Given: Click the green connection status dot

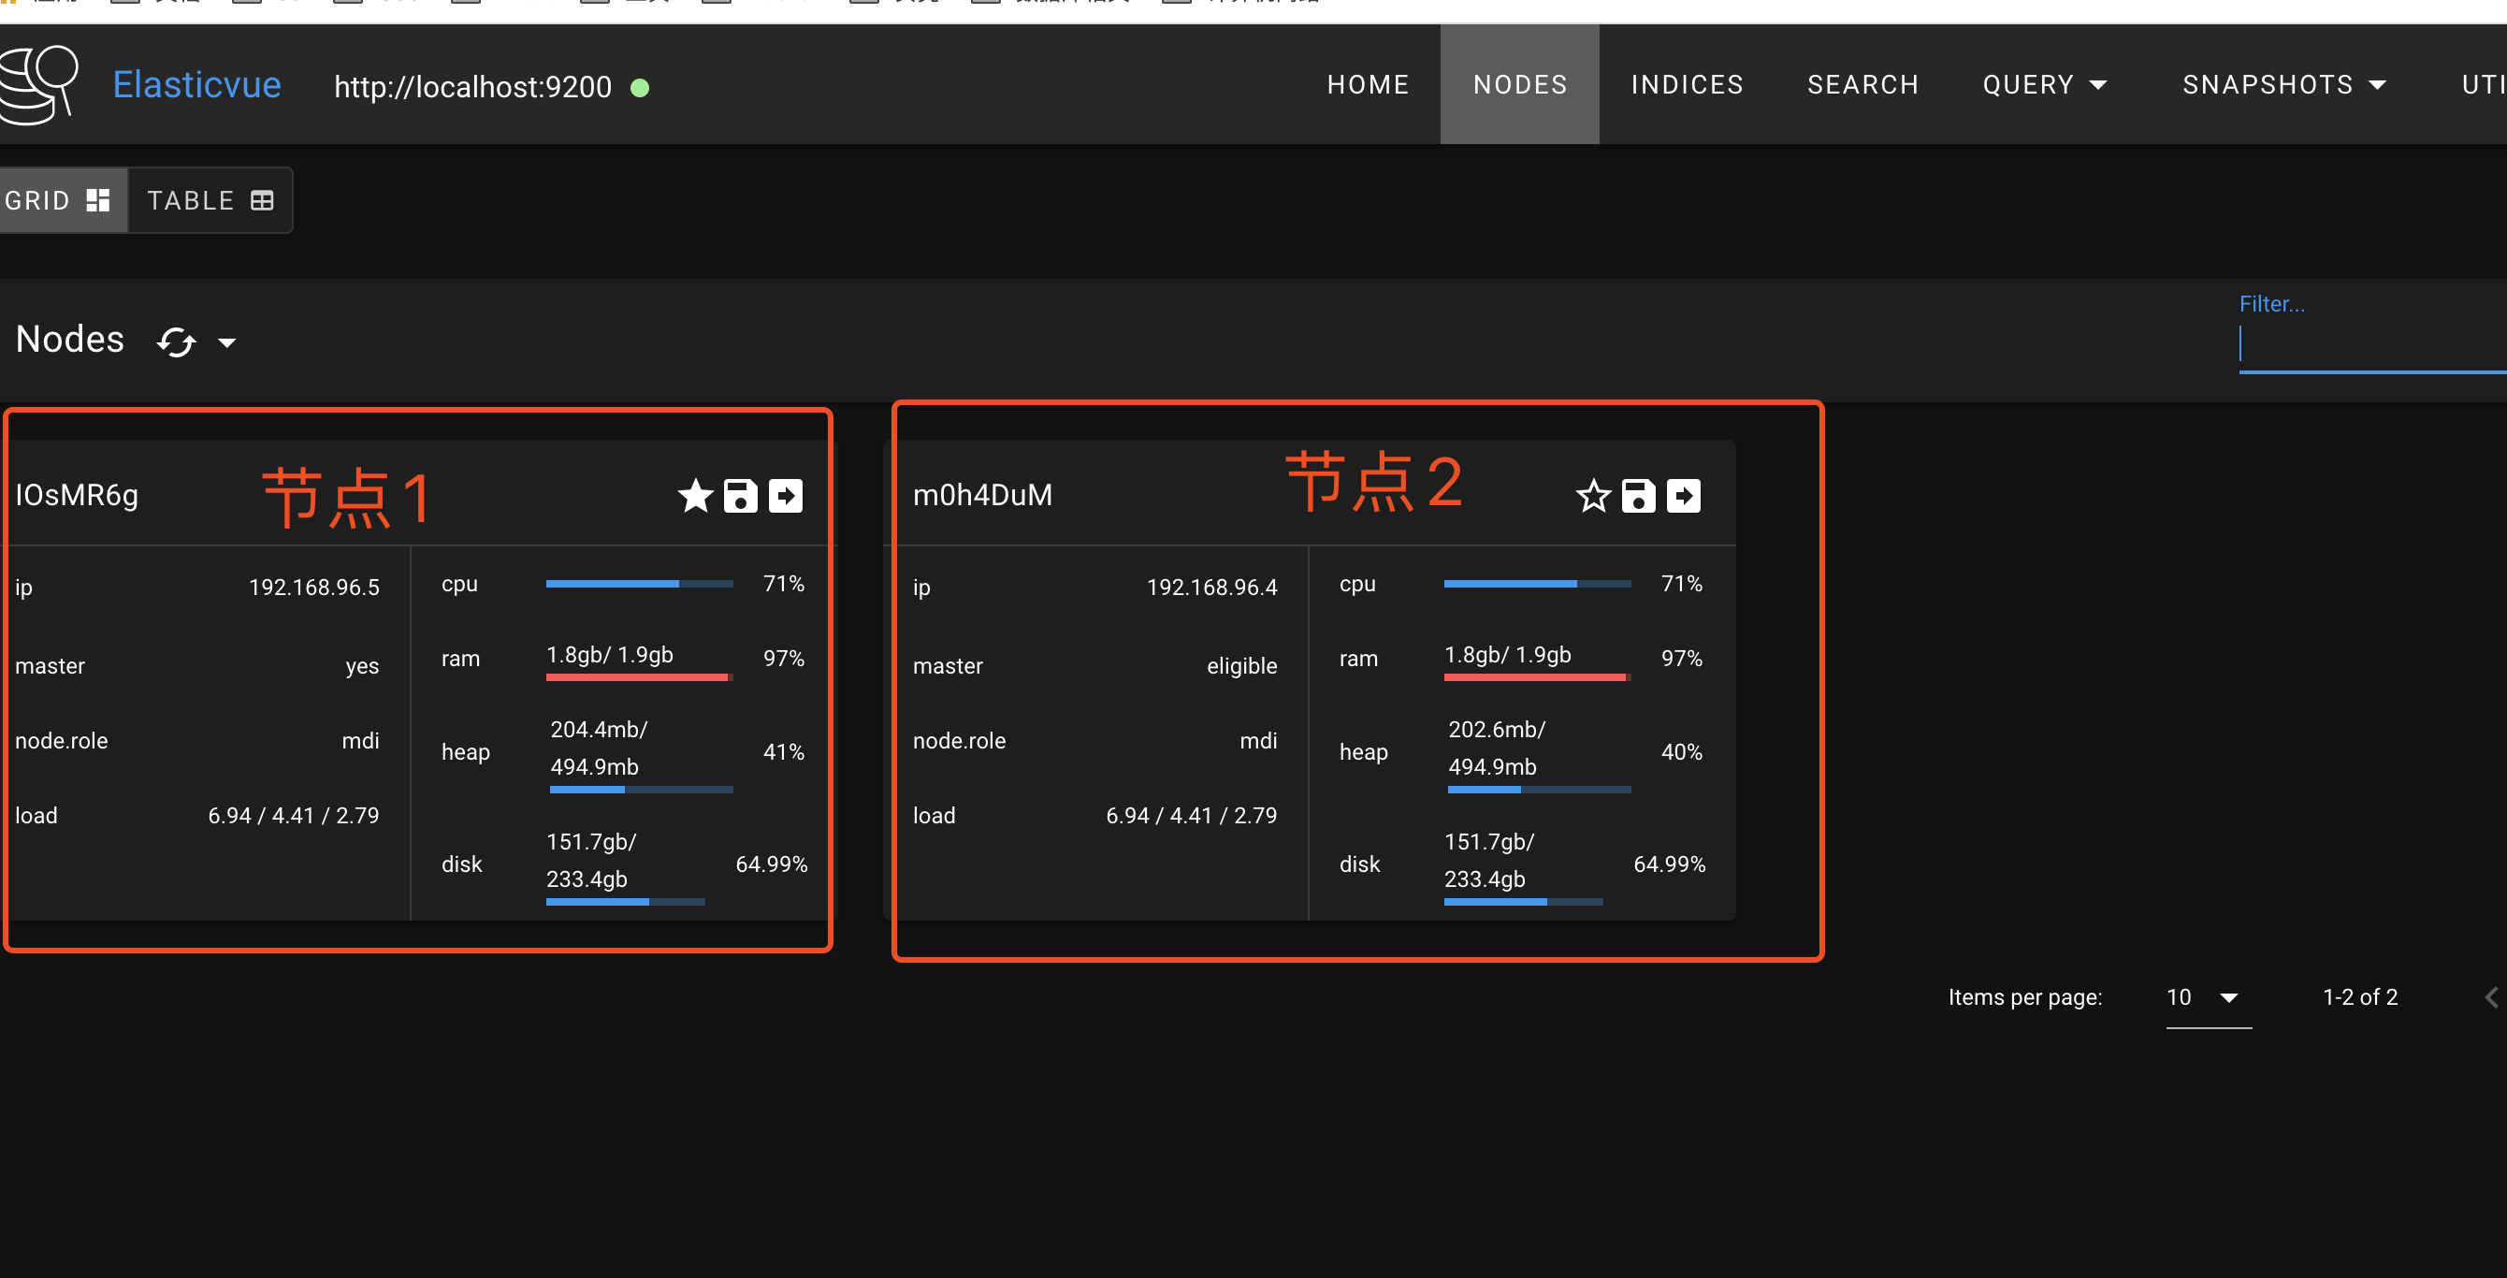Looking at the screenshot, I should pos(640,88).
